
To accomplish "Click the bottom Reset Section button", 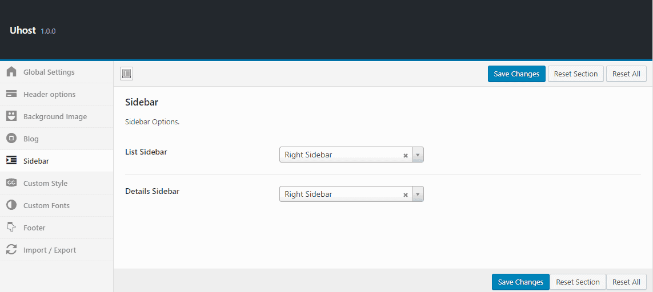I will (578, 282).
